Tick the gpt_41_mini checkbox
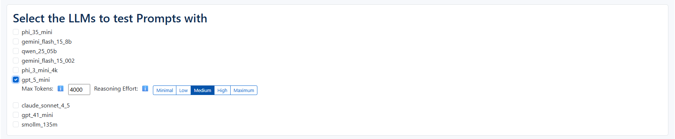 click(x=16, y=115)
